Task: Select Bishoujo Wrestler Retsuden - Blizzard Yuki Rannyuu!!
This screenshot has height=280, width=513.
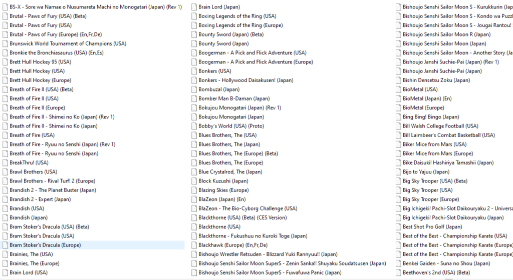Action: [x=268, y=254]
